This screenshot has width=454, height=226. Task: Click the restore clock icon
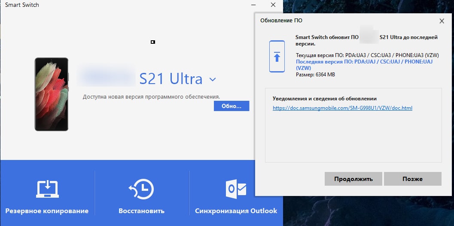click(x=141, y=189)
